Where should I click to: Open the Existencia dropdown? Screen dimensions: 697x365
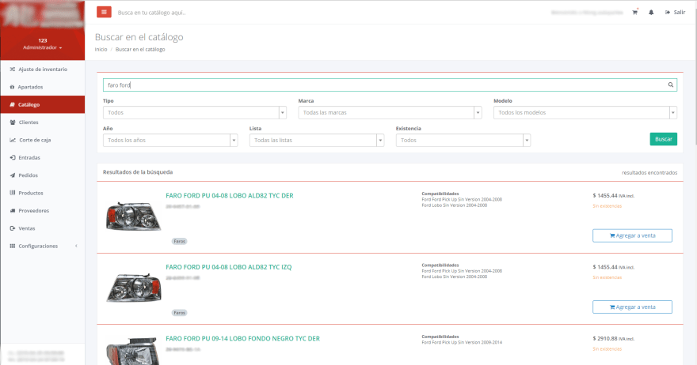pyautogui.click(x=463, y=140)
